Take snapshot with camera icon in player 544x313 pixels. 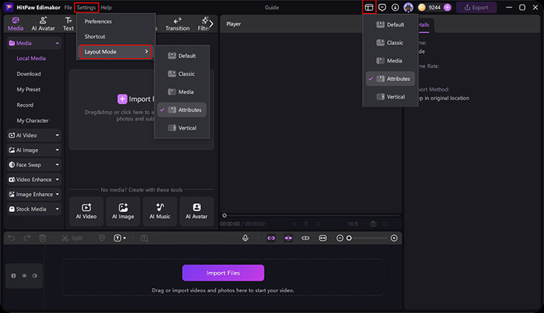click(x=373, y=224)
